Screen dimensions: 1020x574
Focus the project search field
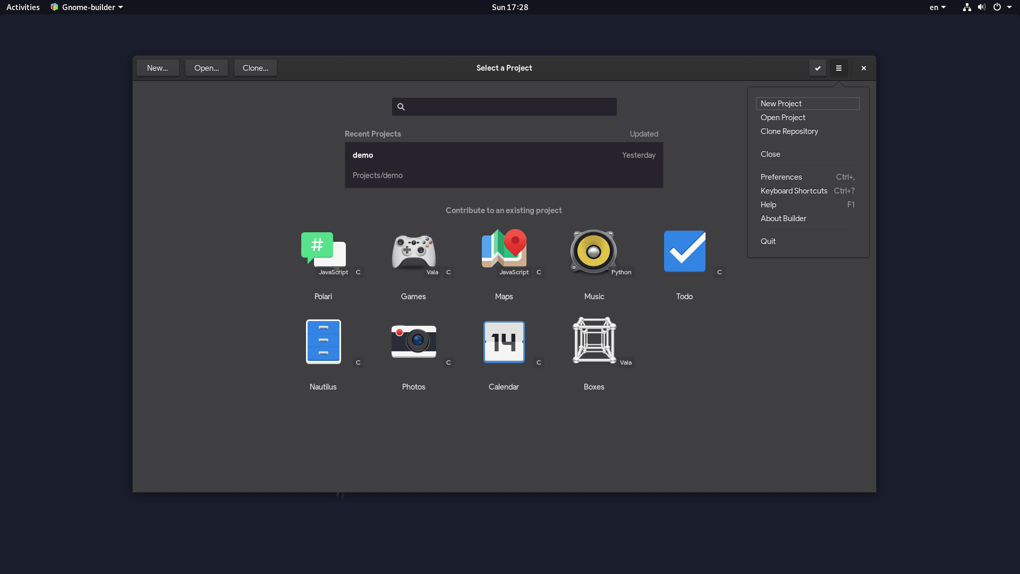504,107
